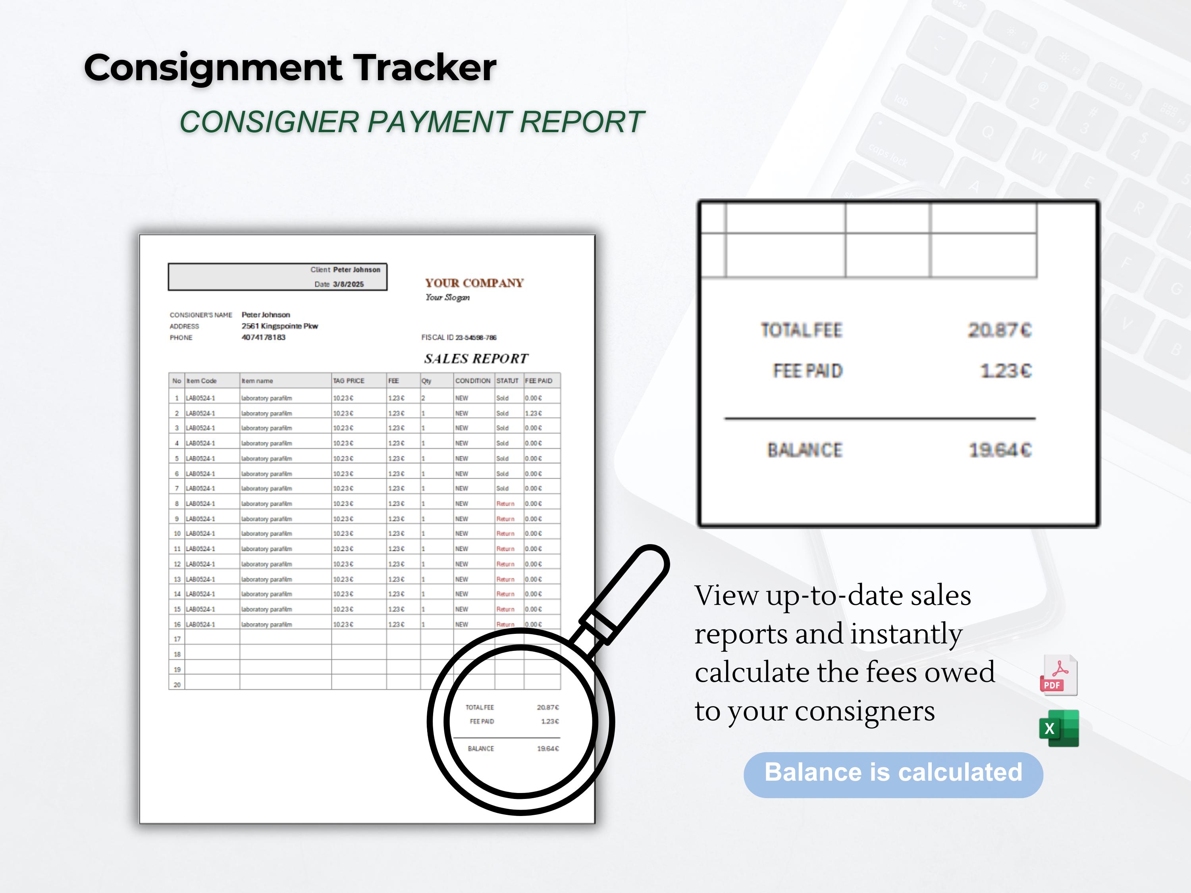1191x893 pixels.
Task: Click 'laboratory parafilm' in row 12
Action: point(266,564)
